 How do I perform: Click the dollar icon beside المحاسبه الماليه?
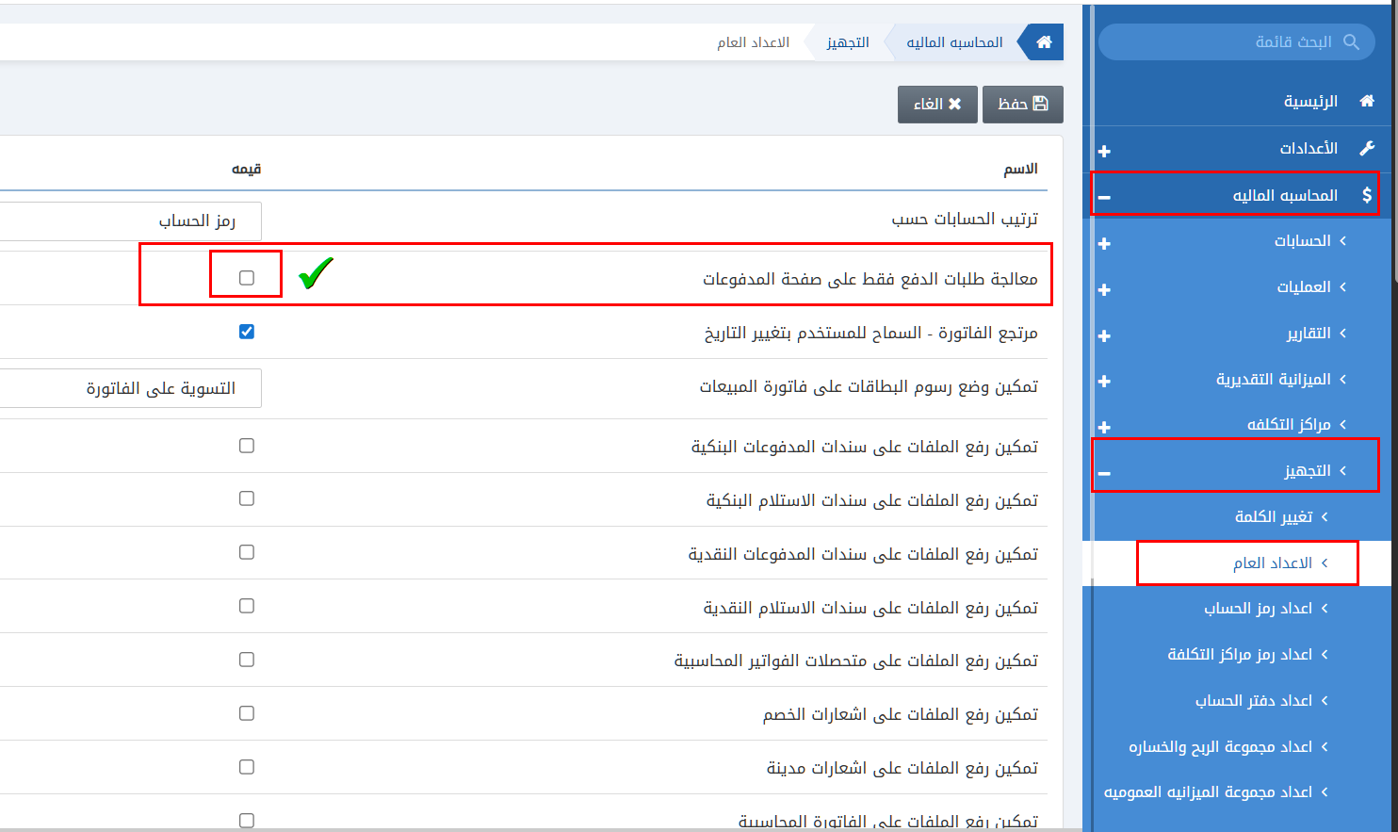[x=1367, y=195]
